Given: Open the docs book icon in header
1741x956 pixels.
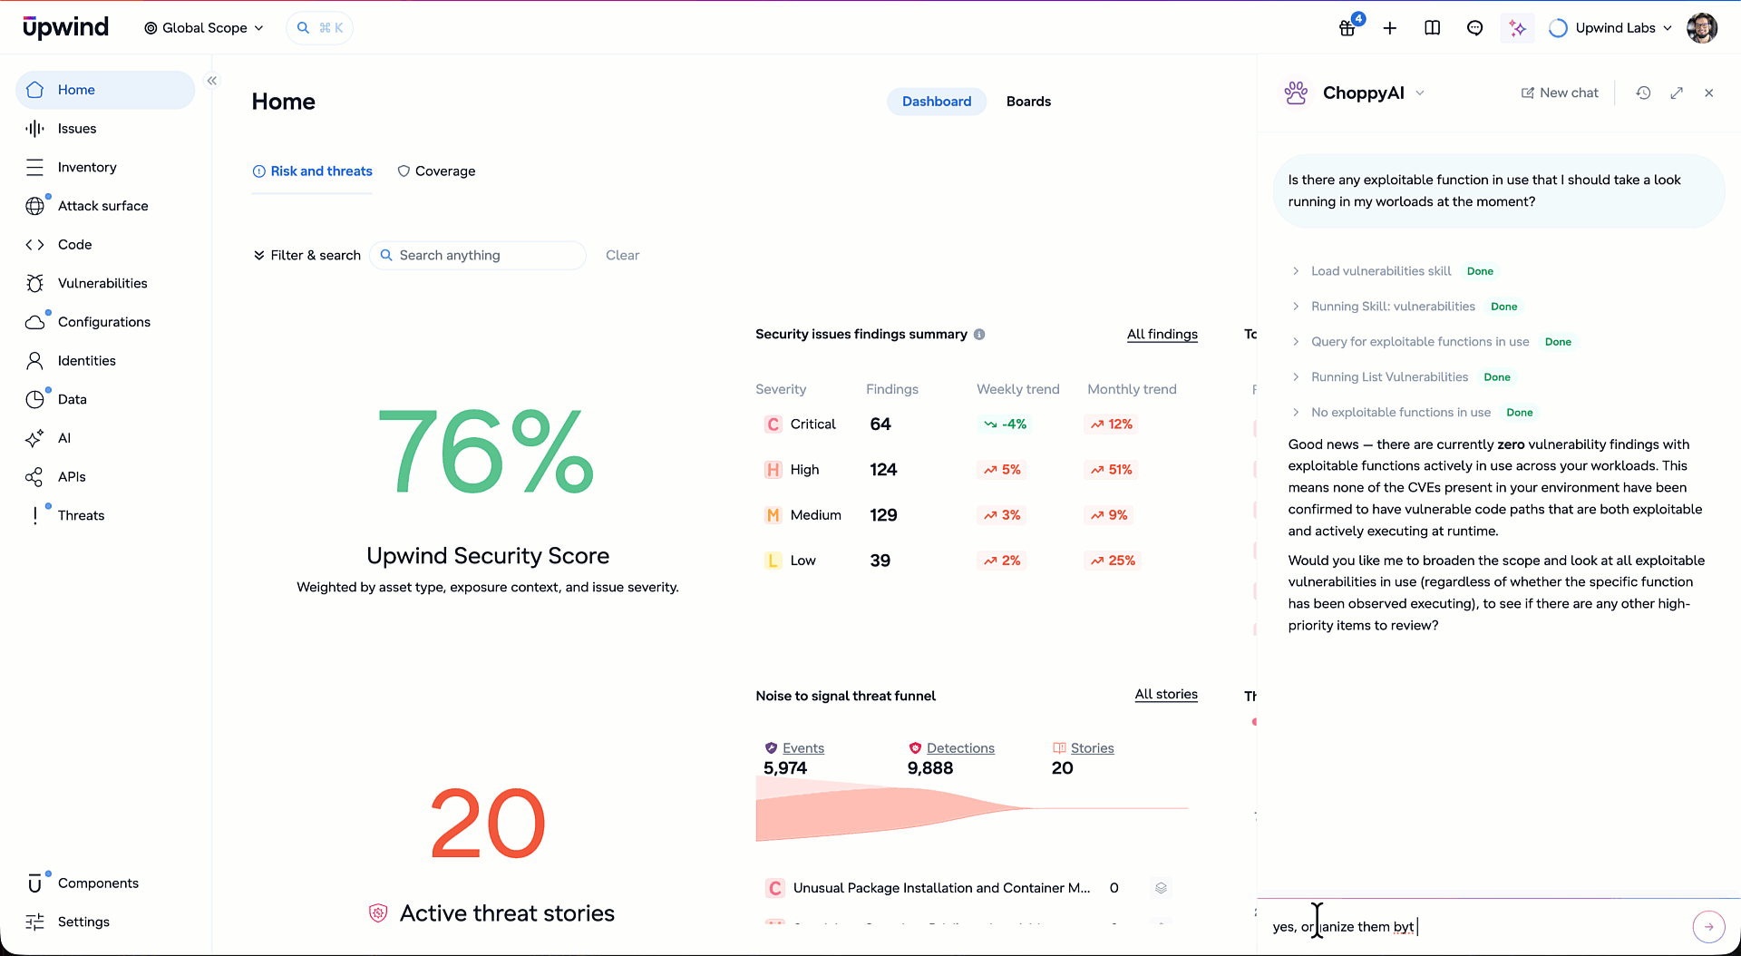Looking at the screenshot, I should coord(1432,28).
